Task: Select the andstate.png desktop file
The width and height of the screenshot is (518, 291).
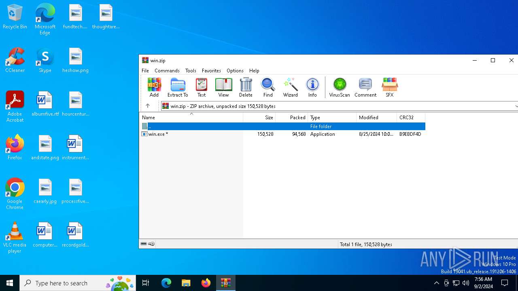Action: point(45,148)
